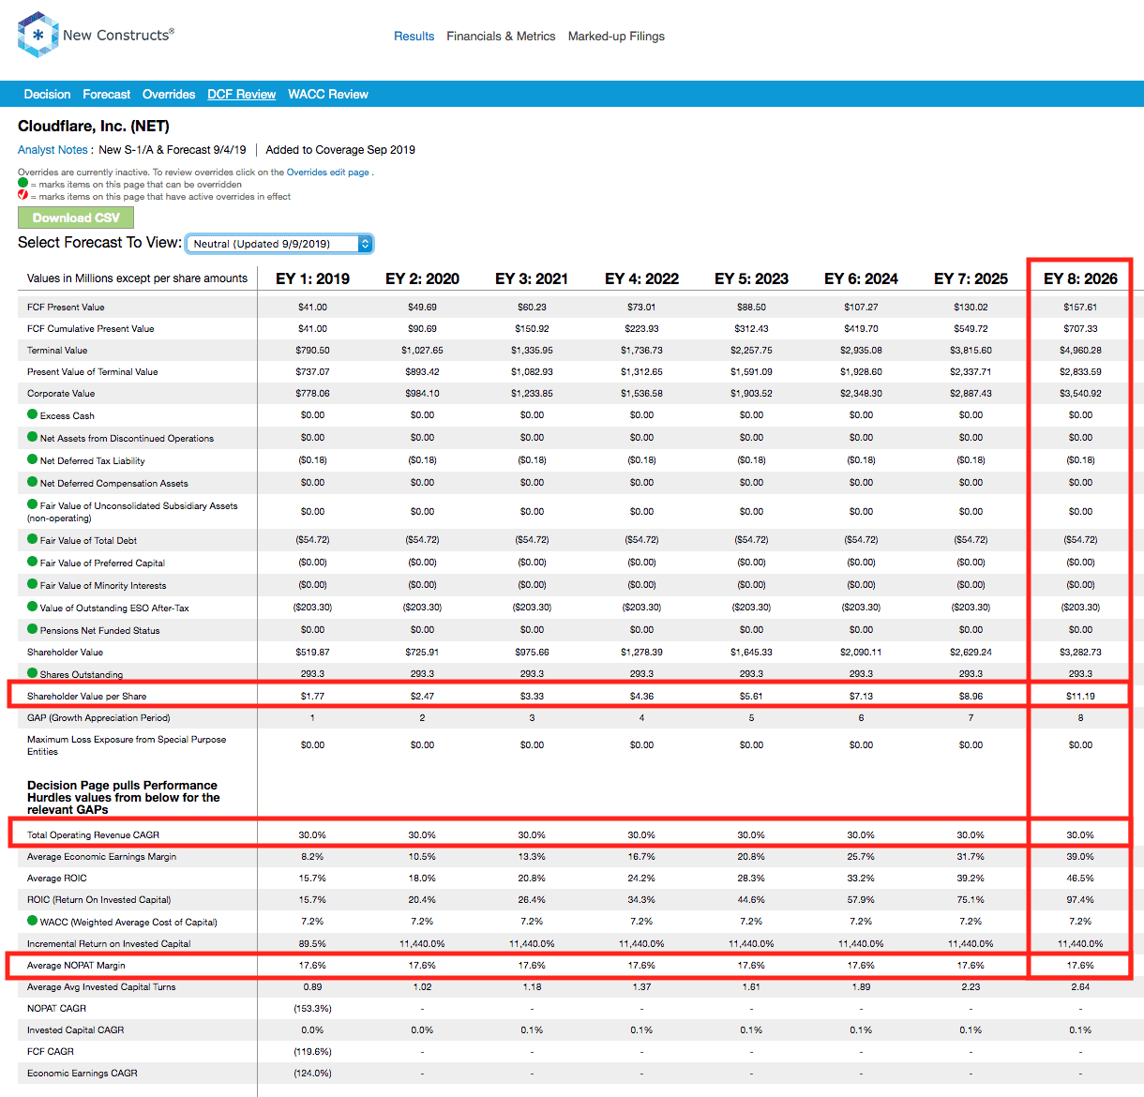Go to the Overrides page

[169, 95]
